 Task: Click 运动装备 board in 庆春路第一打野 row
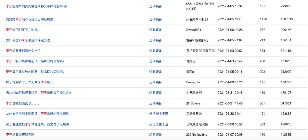(x=156, y=19)
